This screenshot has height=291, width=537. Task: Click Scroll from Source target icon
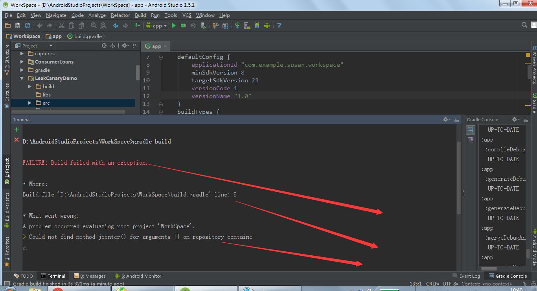104,45
